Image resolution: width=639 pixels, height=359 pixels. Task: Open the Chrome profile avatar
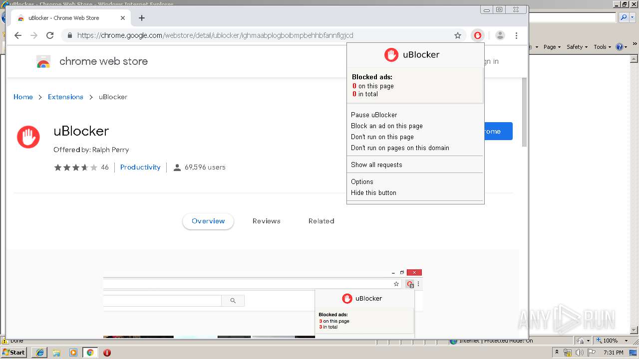(500, 35)
